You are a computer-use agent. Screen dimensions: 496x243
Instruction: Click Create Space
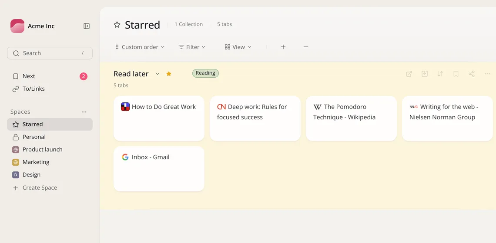(x=35, y=188)
